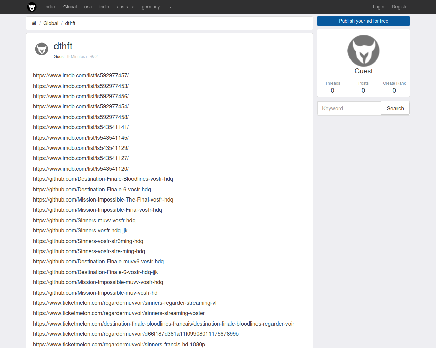Open the Login page
This screenshot has height=348, width=436.
(x=378, y=7)
